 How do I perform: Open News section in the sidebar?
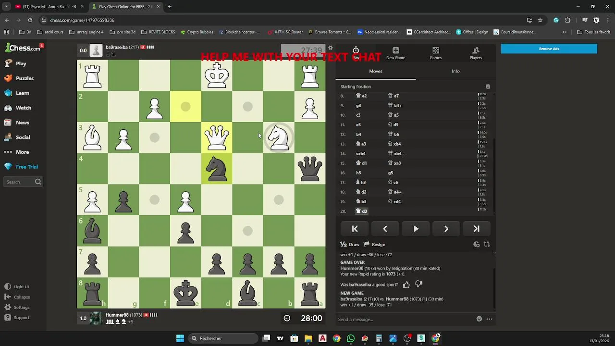17,123
